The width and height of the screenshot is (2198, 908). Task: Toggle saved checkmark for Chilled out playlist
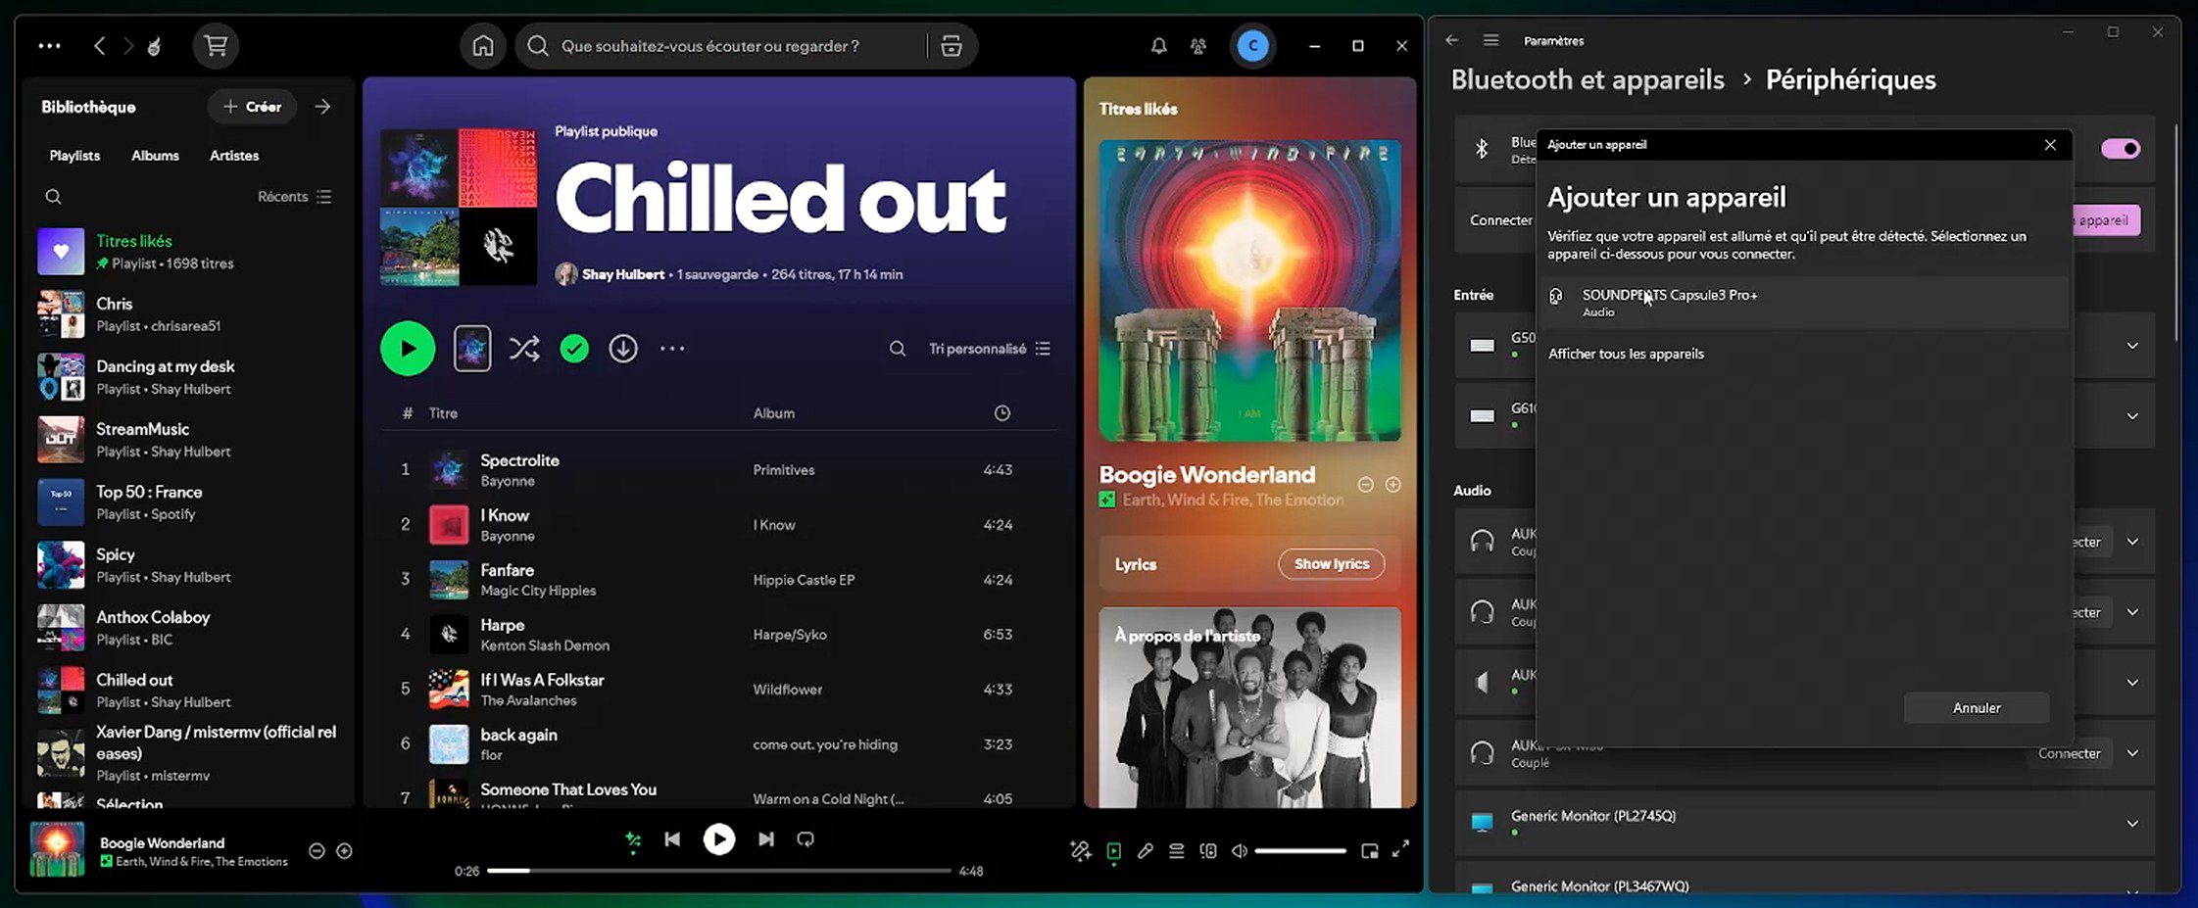tap(574, 348)
